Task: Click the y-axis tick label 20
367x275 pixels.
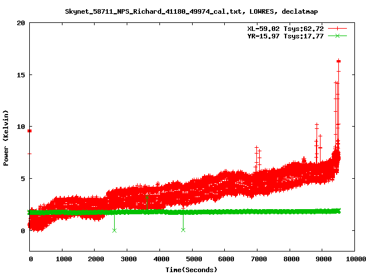Action: [21, 23]
